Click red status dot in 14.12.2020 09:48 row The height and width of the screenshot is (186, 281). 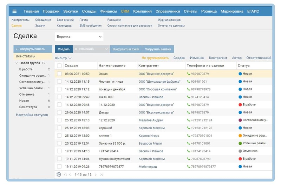tap(240, 104)
